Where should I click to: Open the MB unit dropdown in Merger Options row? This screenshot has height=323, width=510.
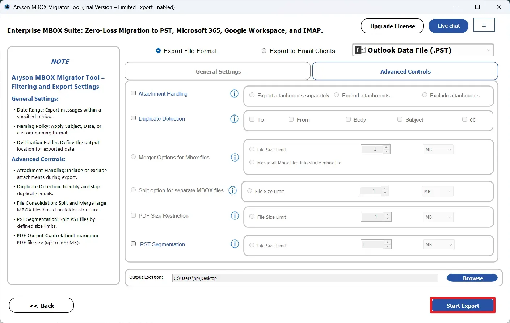pos(438,150)
